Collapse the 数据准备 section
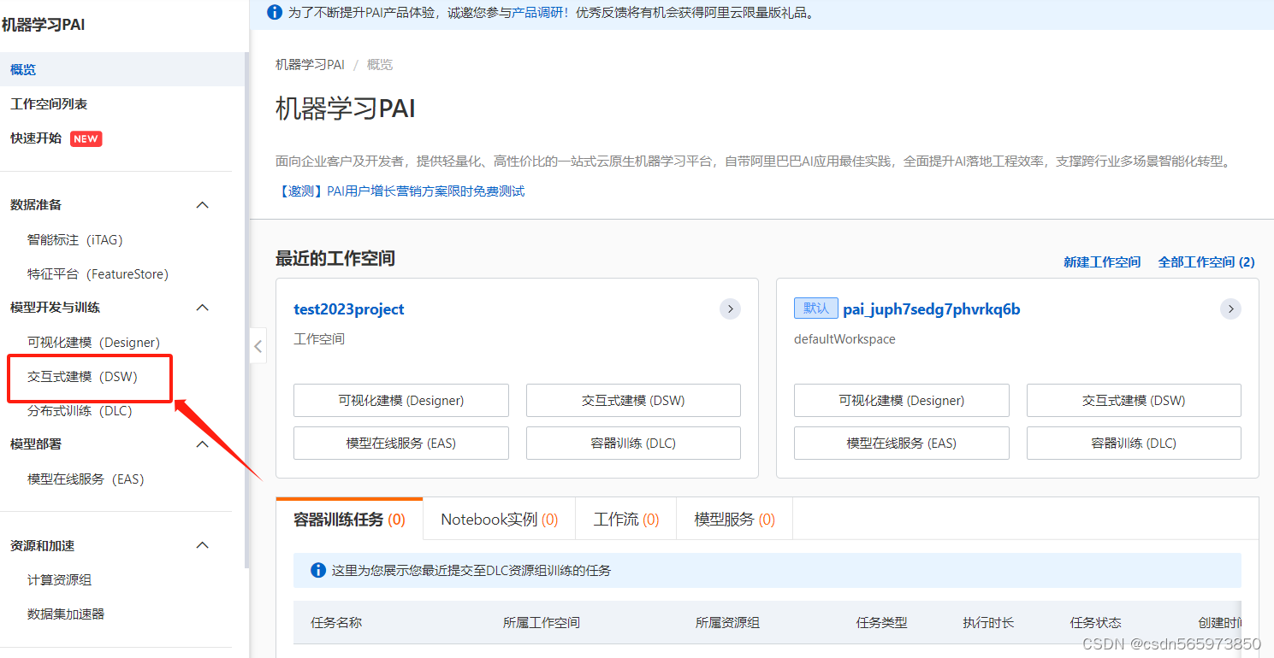Viewport: 1274px width, 658px height. pos(203,205)
